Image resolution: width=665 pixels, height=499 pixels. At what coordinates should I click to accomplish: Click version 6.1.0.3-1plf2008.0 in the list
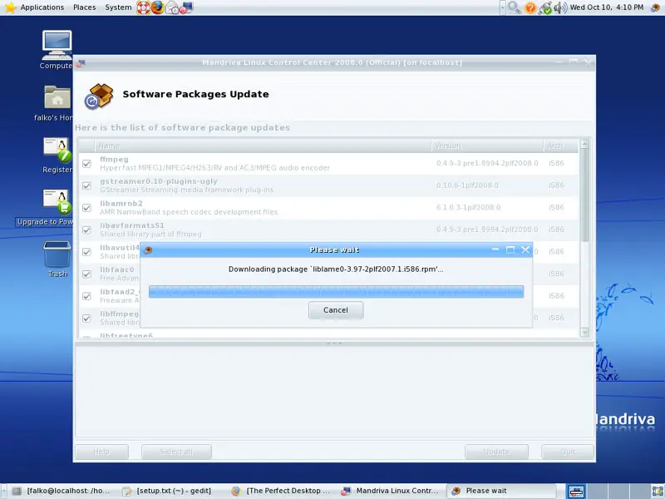point(469,207)
